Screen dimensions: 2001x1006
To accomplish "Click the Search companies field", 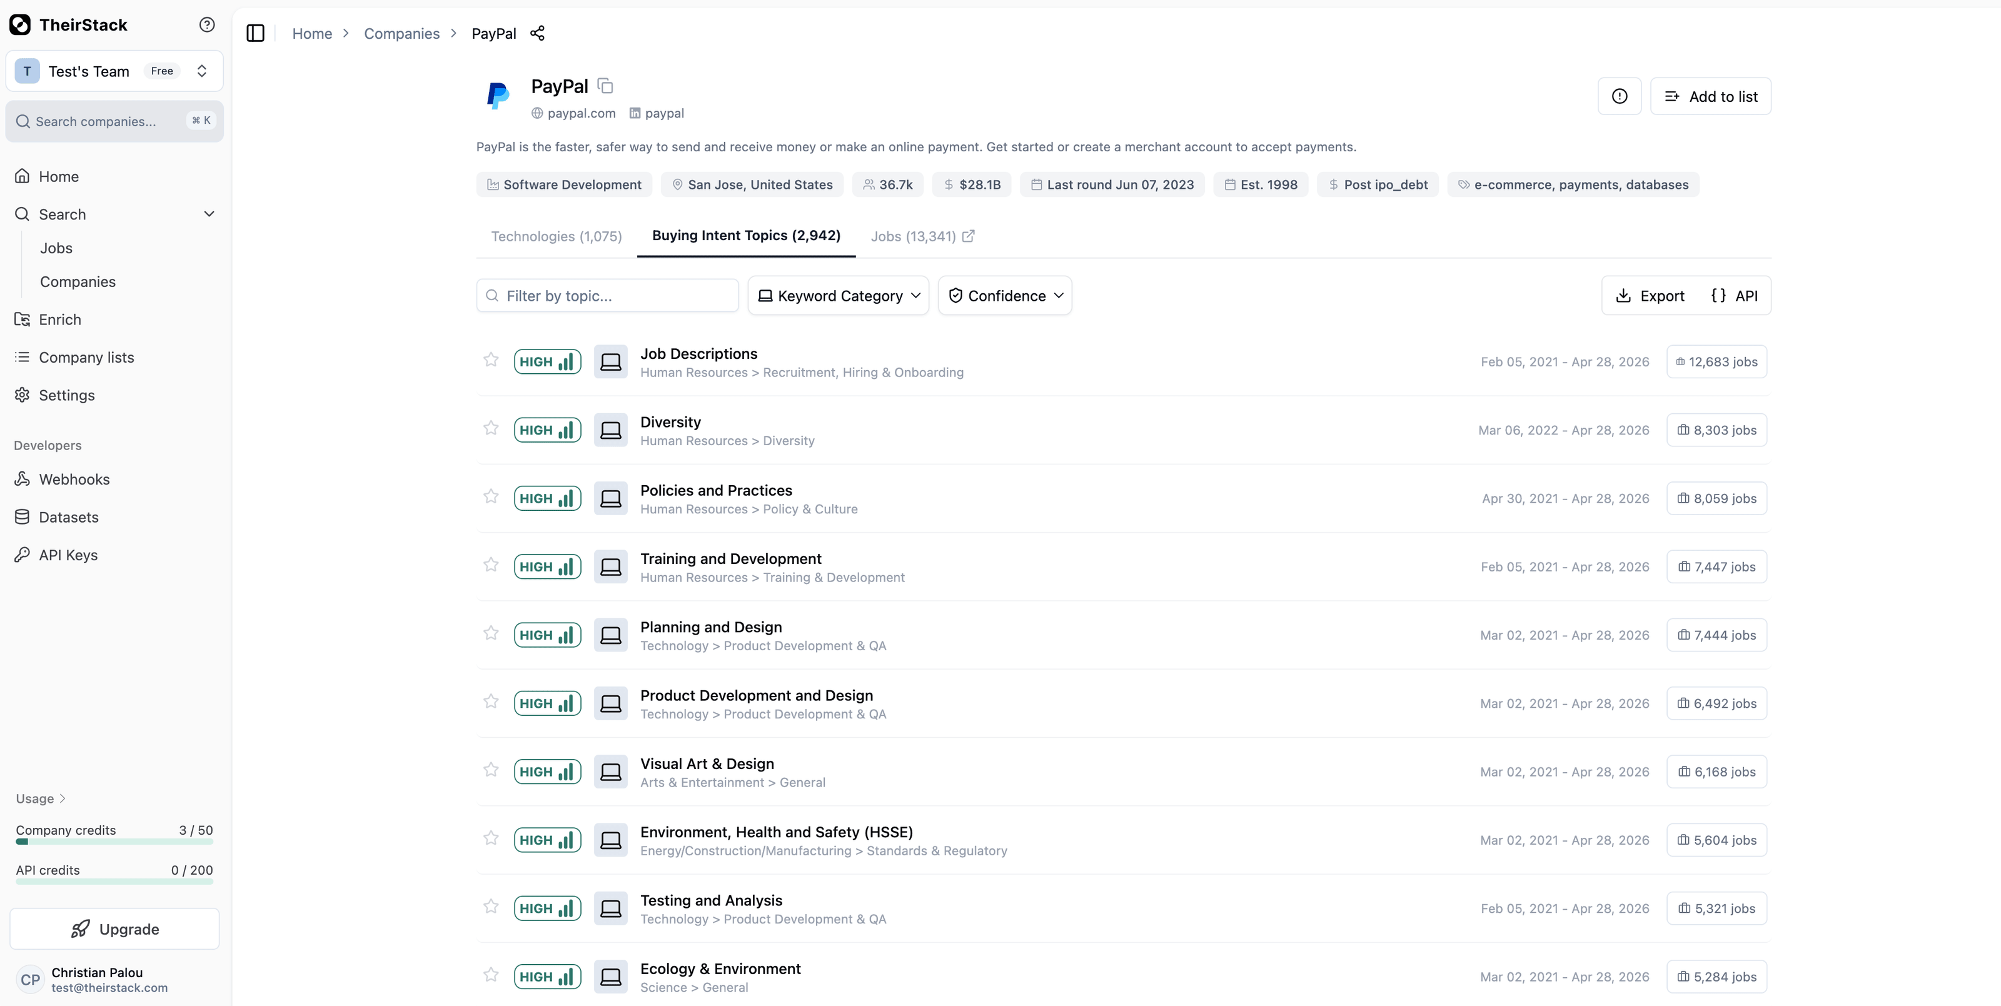I will click(114, 121).
